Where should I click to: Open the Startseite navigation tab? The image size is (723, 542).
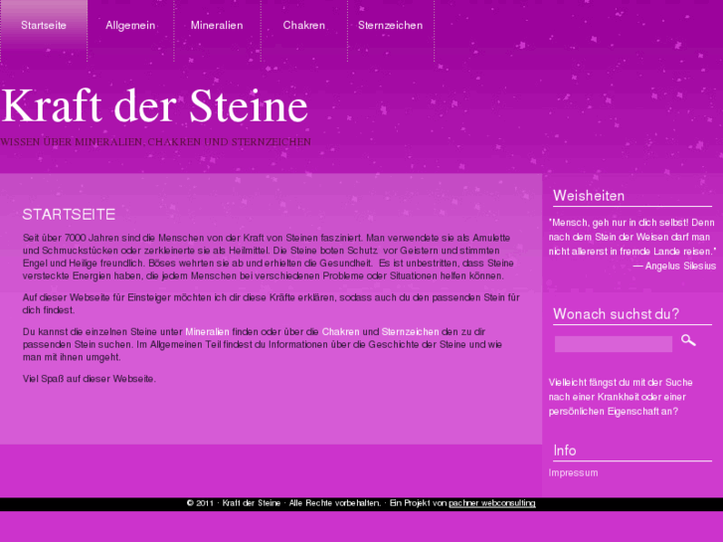tap(44, 26)
